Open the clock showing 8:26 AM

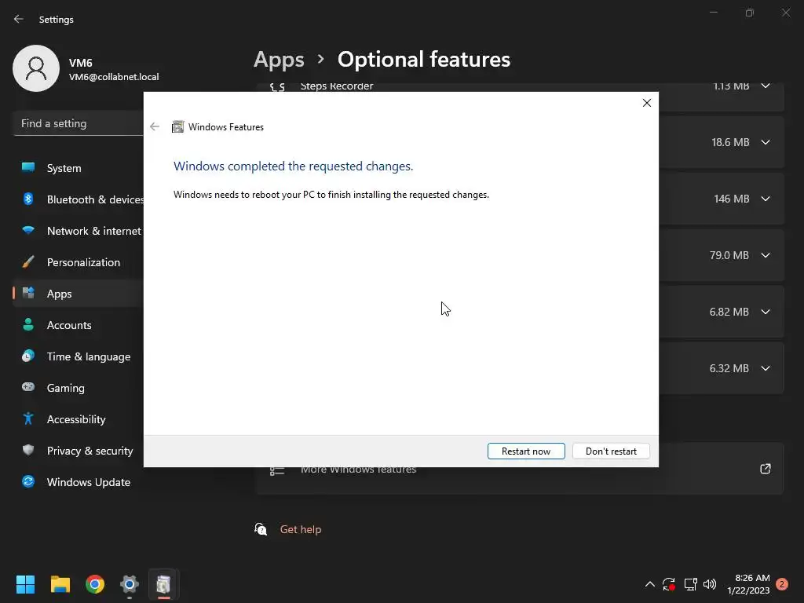point(748,584)
